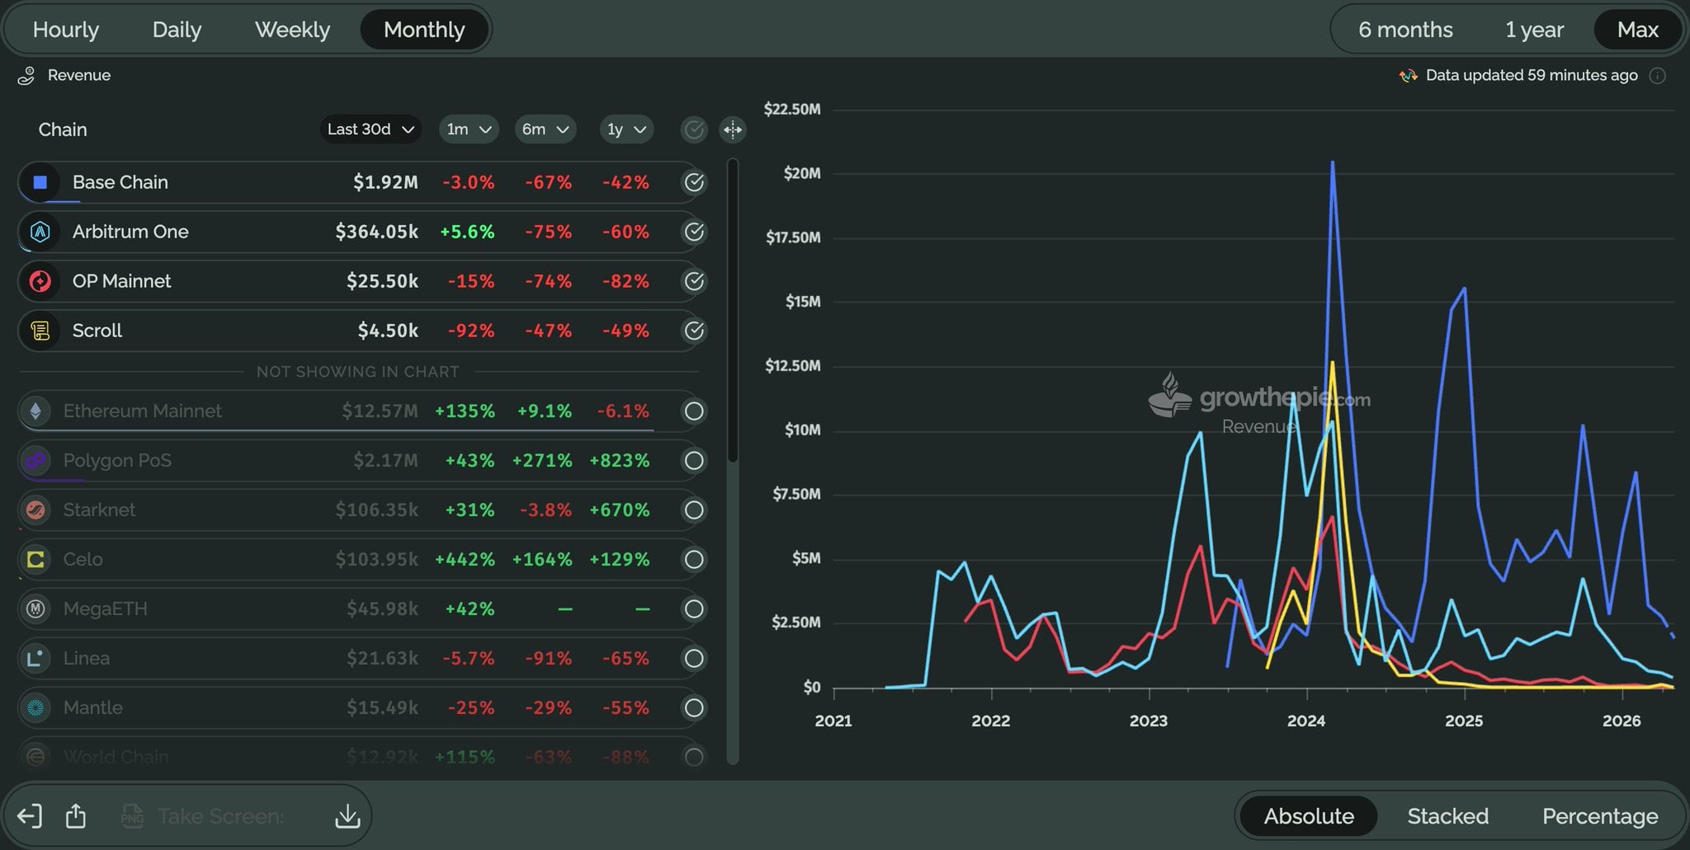Click the Ethereum Mainnet diamond icon
1690x850 pixels.
(x=35, y=411)
